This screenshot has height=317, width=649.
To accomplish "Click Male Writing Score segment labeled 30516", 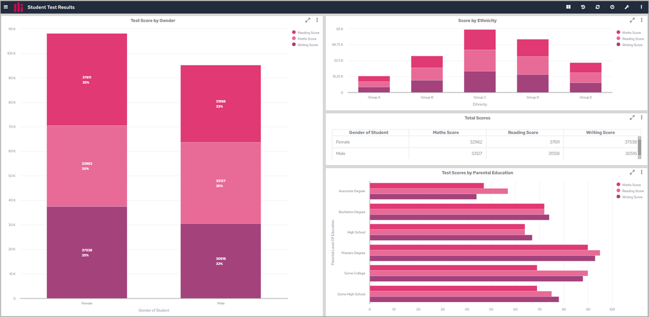I will (x=220, y=261).
